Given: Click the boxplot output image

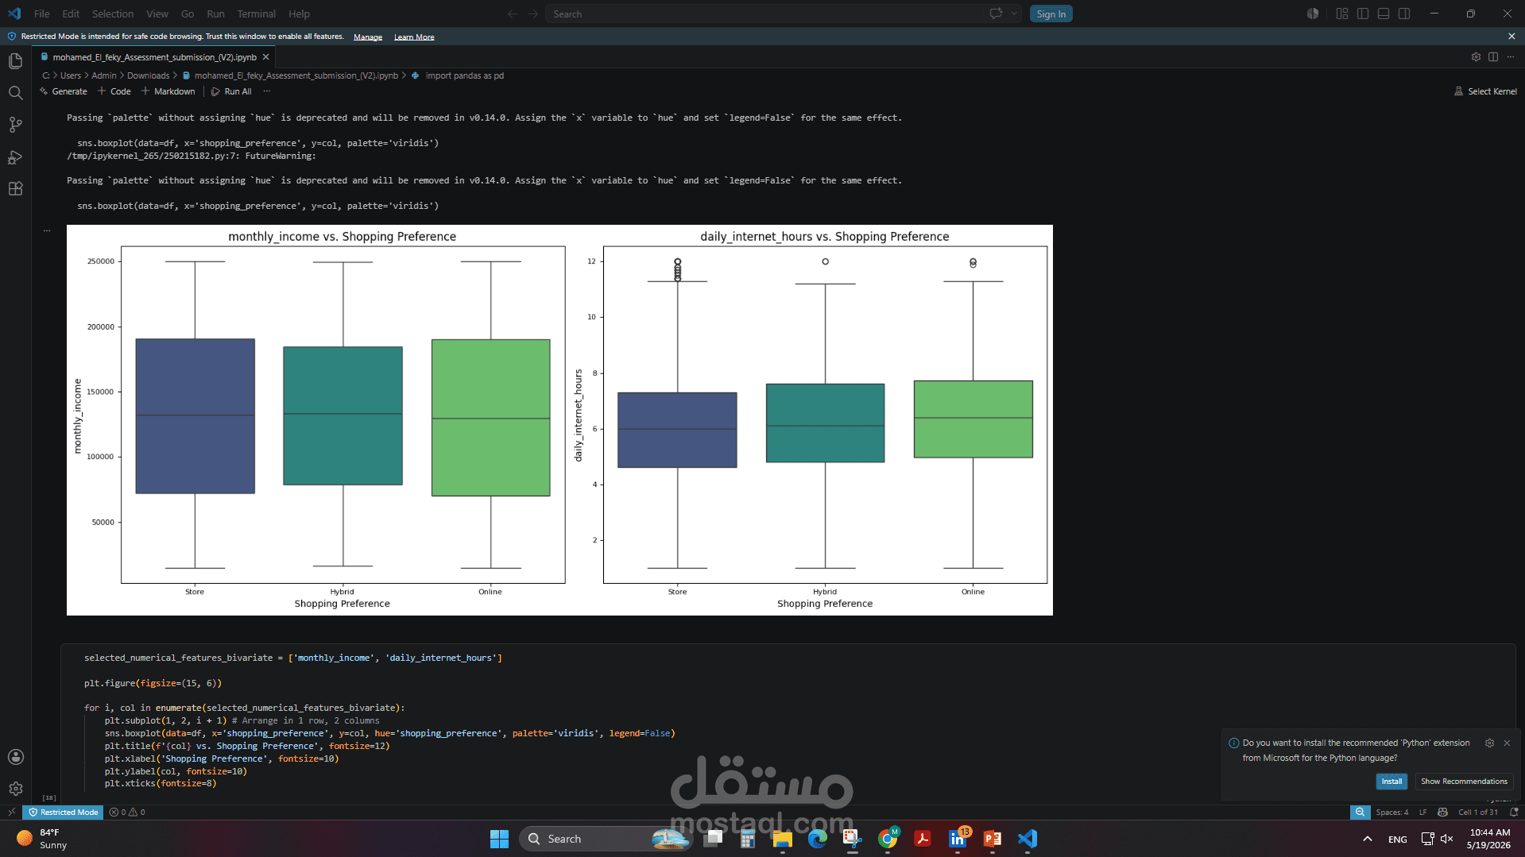Looking at the screenshot, I should (x=559, y=420).
